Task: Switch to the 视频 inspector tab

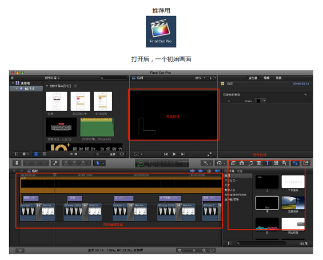Action: (x=266, y=78)
